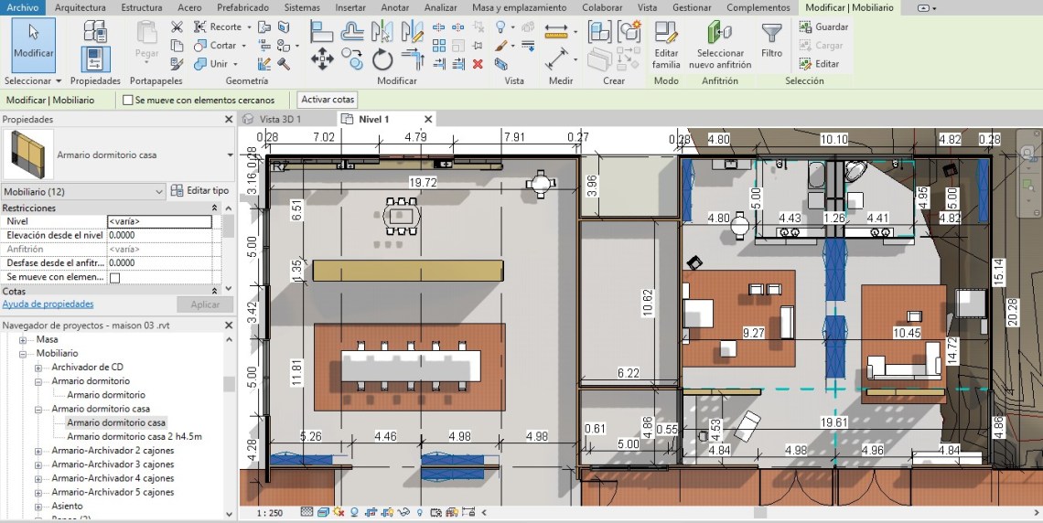Click the Activar cotas button
This screenshot has width=1043, height=523.
pos(328,100)
